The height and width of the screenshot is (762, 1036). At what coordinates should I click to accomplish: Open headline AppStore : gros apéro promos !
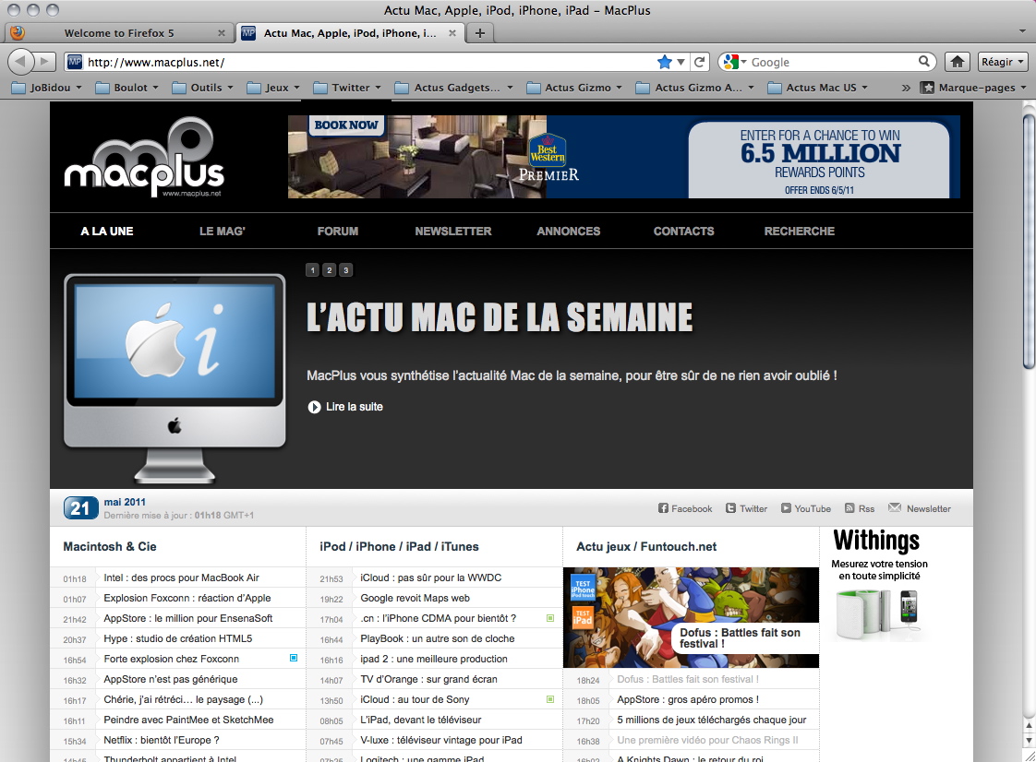tap(688, 699)
